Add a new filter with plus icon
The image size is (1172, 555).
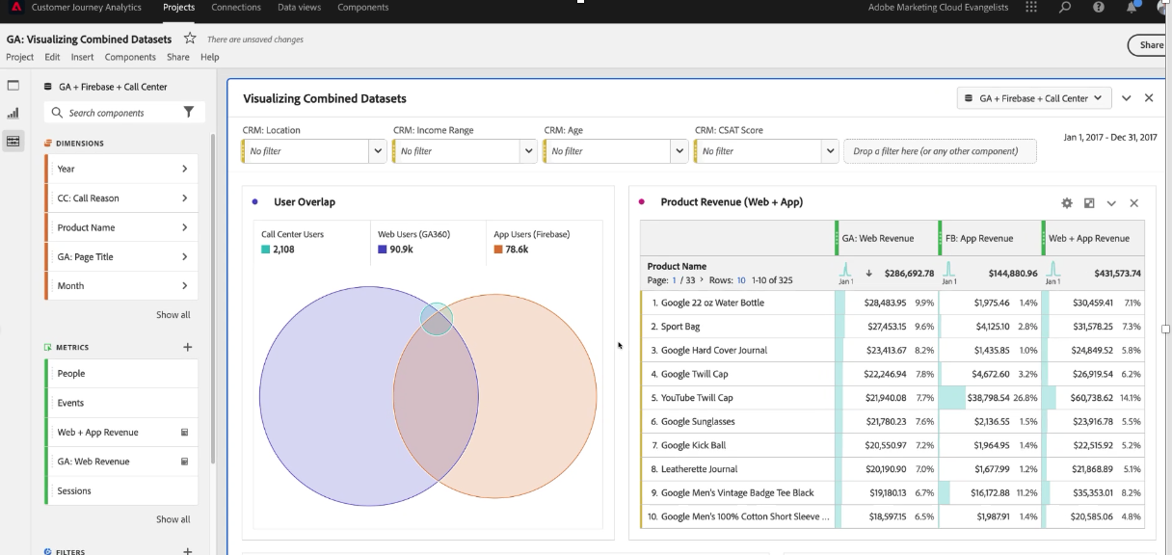click(188, 551)
